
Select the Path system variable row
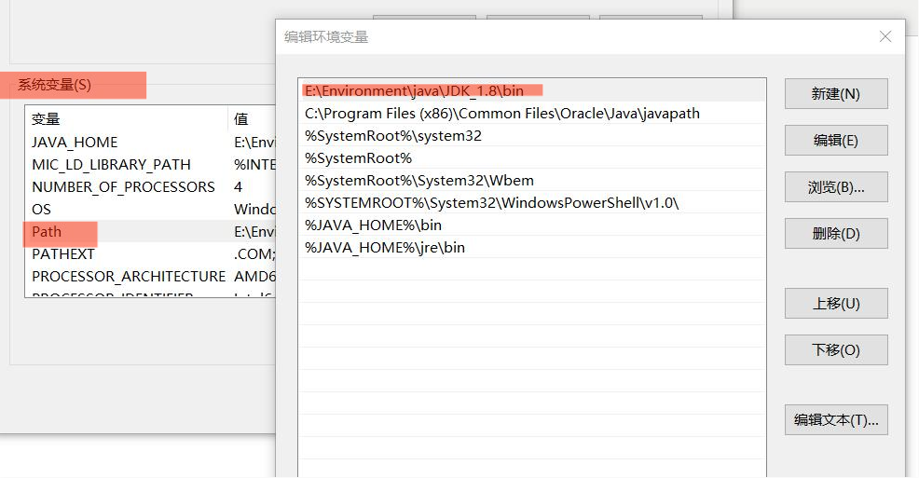47,232
